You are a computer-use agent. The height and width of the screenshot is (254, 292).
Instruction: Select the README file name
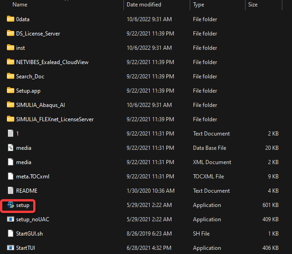(x=27, y=191)
